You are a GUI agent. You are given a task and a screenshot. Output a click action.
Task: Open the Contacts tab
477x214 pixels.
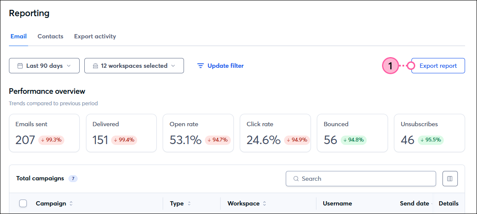pyautogui.click(x=51, y=37)
